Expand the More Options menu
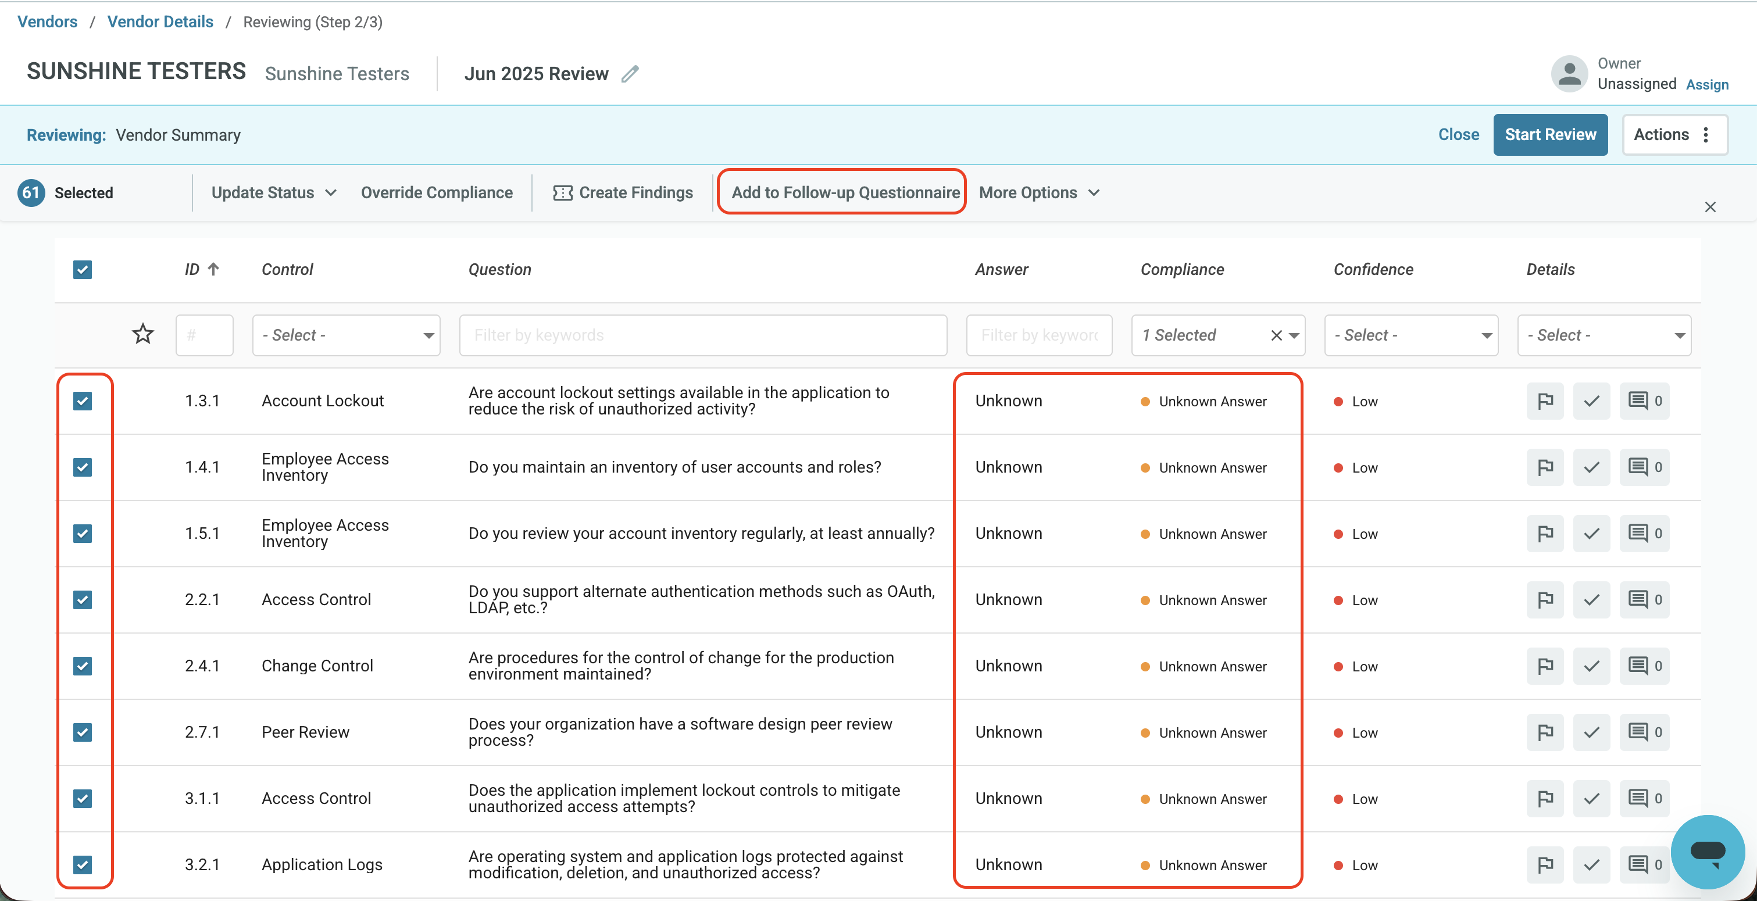This screenshot has width=1757, height=901. [x=1039, y=192]
